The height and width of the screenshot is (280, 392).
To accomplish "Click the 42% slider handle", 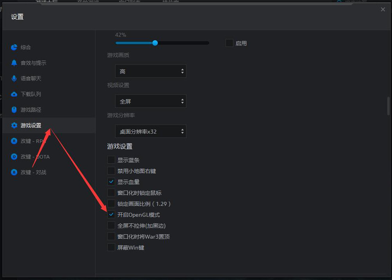I will [x=155, y=43].
